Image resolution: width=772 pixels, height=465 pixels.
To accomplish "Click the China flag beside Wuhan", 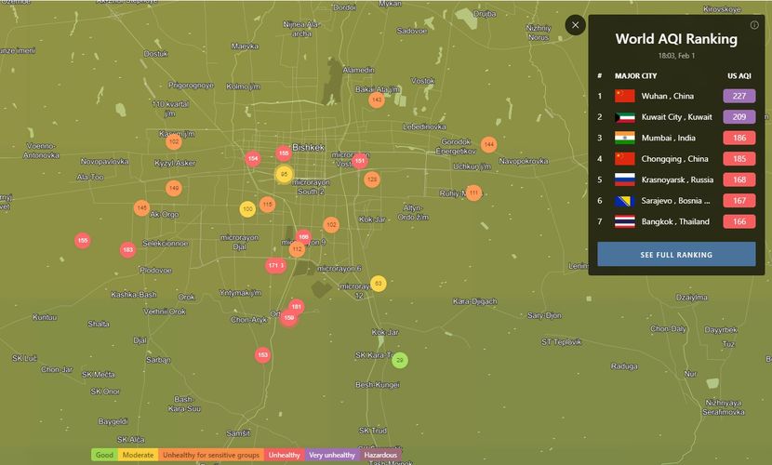I will click(x=624, y=96).
